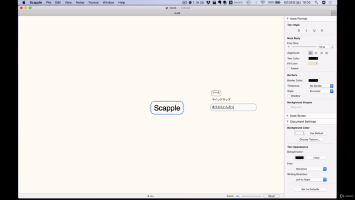Click the Time Machine menu bar icon
Screen dimensions: 355x200
pos(248,2)
